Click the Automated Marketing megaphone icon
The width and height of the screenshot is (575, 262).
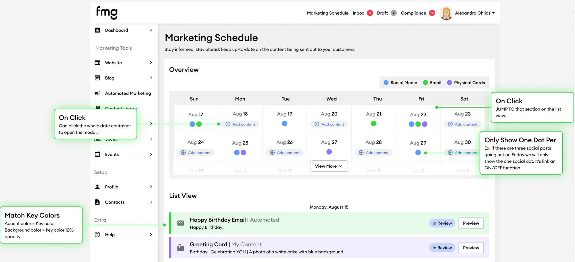(x=97, y=93)
